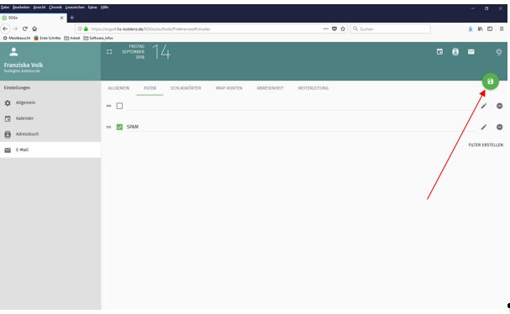Open the Weiterleitung tab
The height and width of the screenshot is (314, 510).
313,88
